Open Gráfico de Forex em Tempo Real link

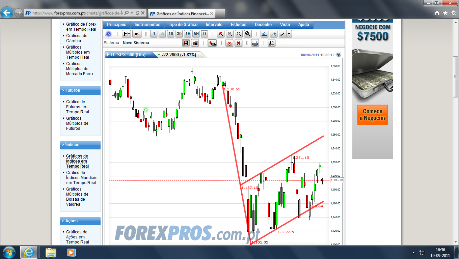click(x=81, y=27)
